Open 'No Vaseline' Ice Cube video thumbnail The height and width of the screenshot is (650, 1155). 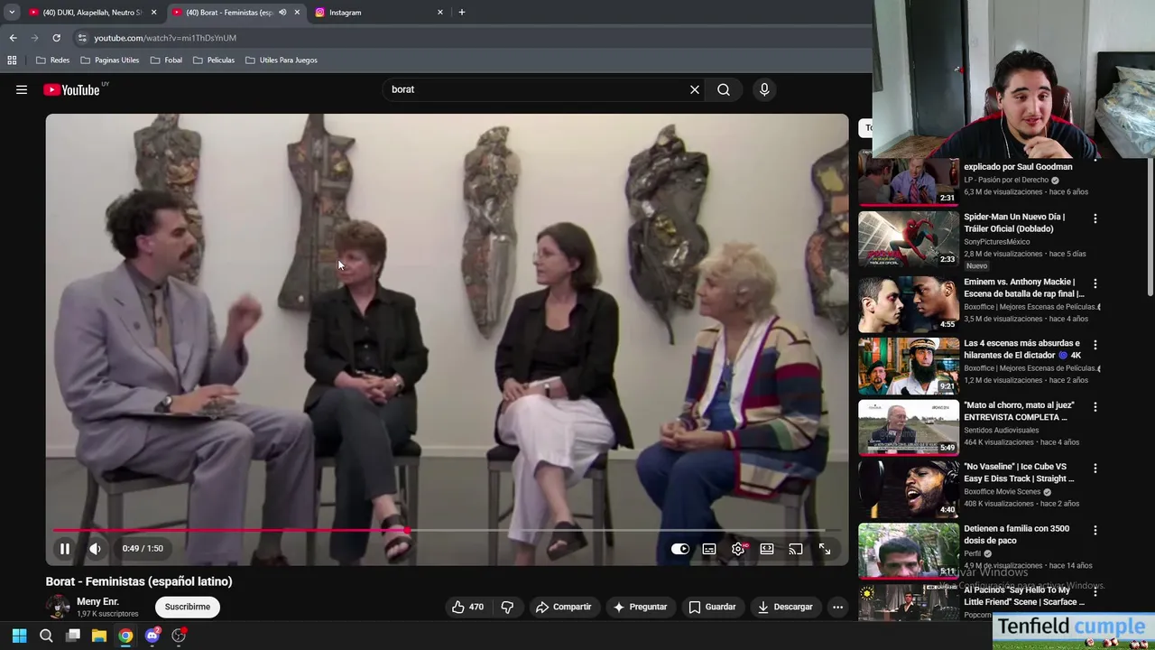(909, 489)
